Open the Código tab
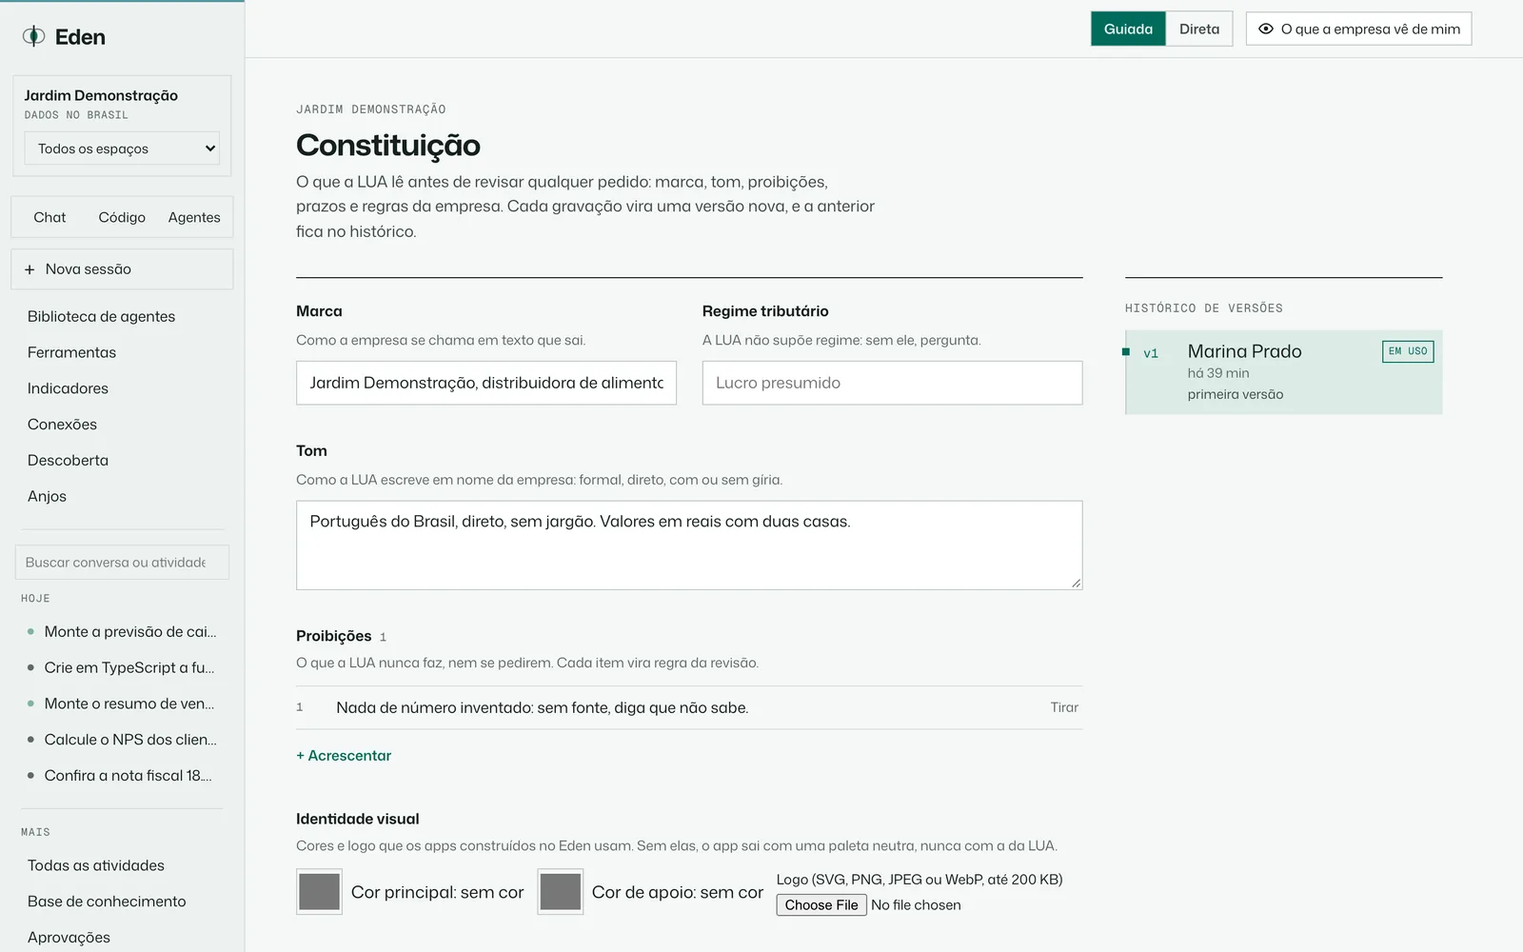The image size is (1523, 952). coord(122,217)
